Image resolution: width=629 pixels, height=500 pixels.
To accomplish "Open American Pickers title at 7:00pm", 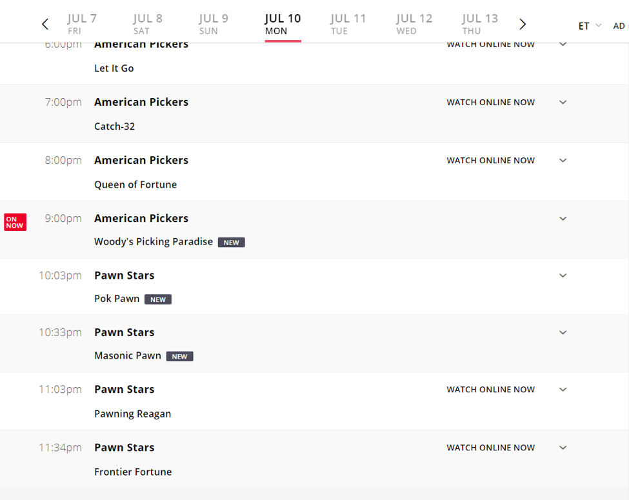I will pyautogui.click(x=141, y=103).
